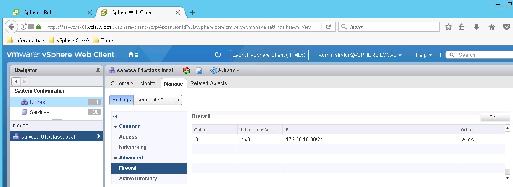Click the vSphere refresh icon

[x=218, y=55]
